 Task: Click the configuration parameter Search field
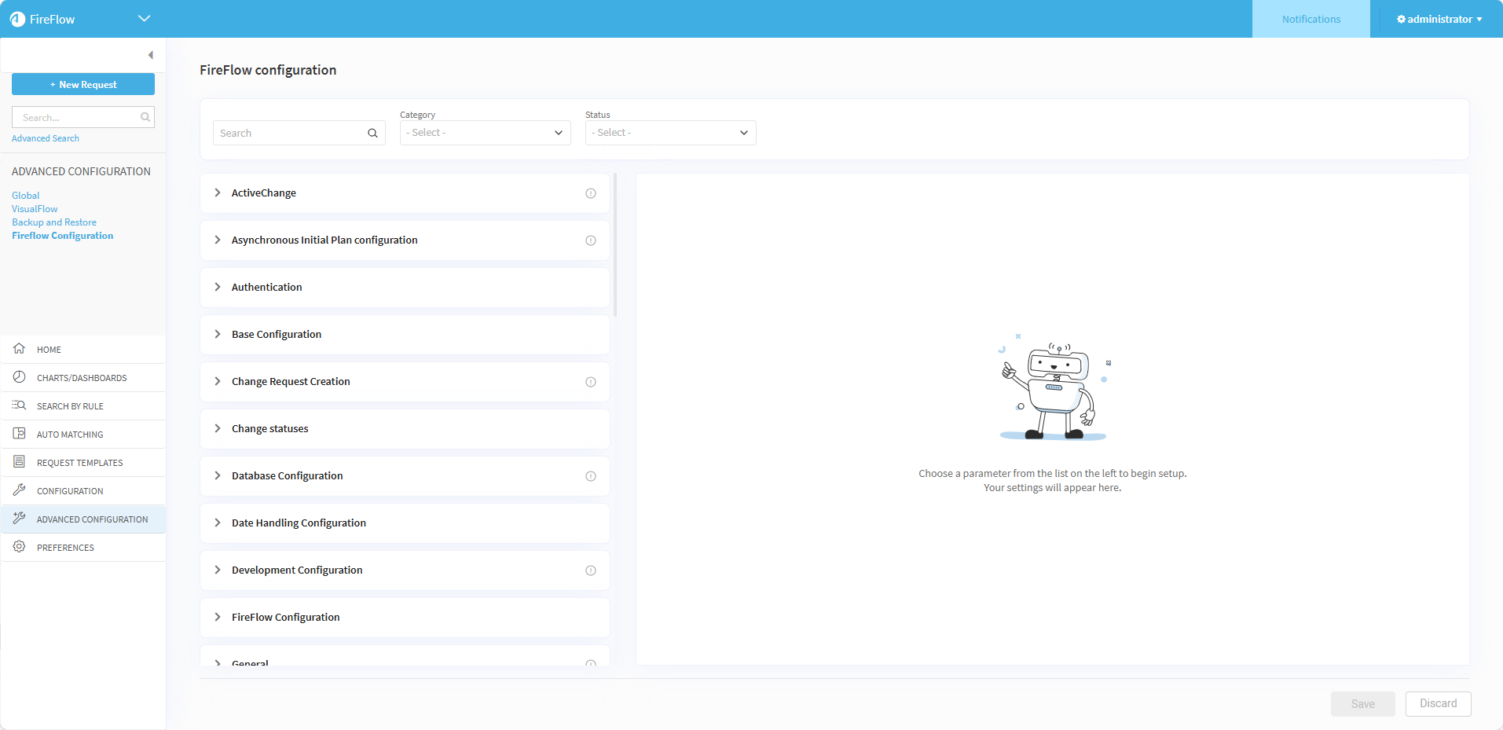point(289,134)
